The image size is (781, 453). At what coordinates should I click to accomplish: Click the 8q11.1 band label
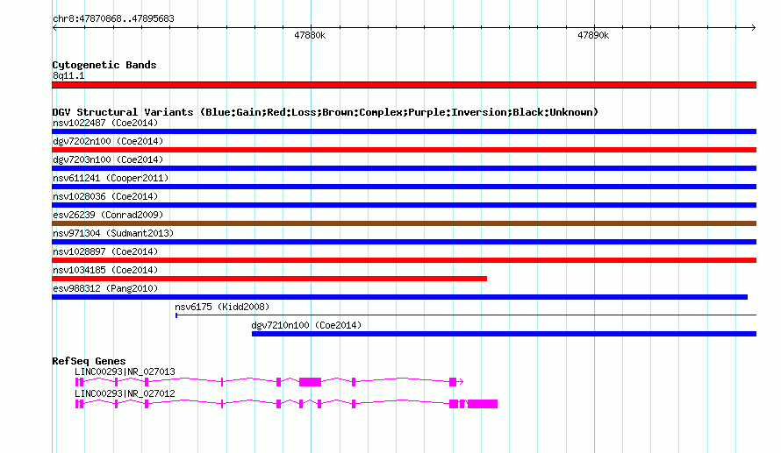click(x=68, y=76)
